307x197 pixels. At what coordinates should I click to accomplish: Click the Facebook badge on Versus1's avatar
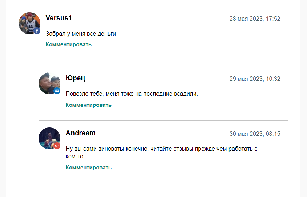[37, 31]
